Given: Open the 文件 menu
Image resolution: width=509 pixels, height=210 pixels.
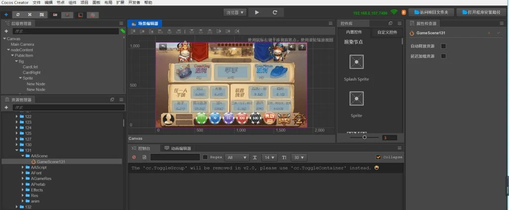Looking at the screenshot, I should click(36, 2).
